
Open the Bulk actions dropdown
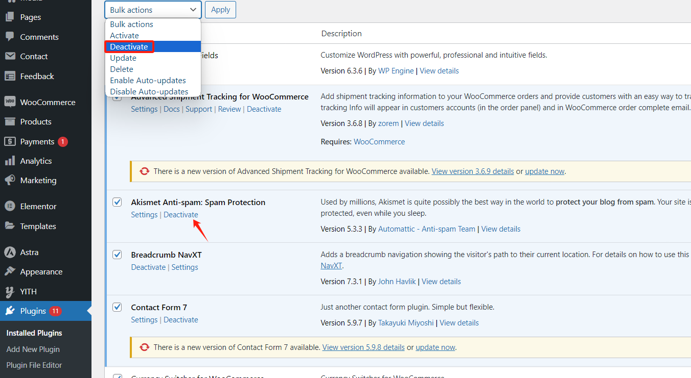tap(153, 10)
